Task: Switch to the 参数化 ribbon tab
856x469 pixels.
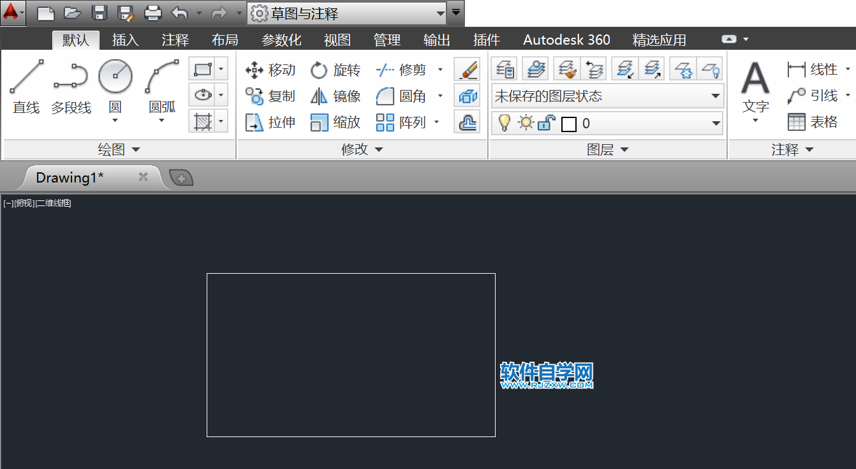Action: (x=281, y=40)
